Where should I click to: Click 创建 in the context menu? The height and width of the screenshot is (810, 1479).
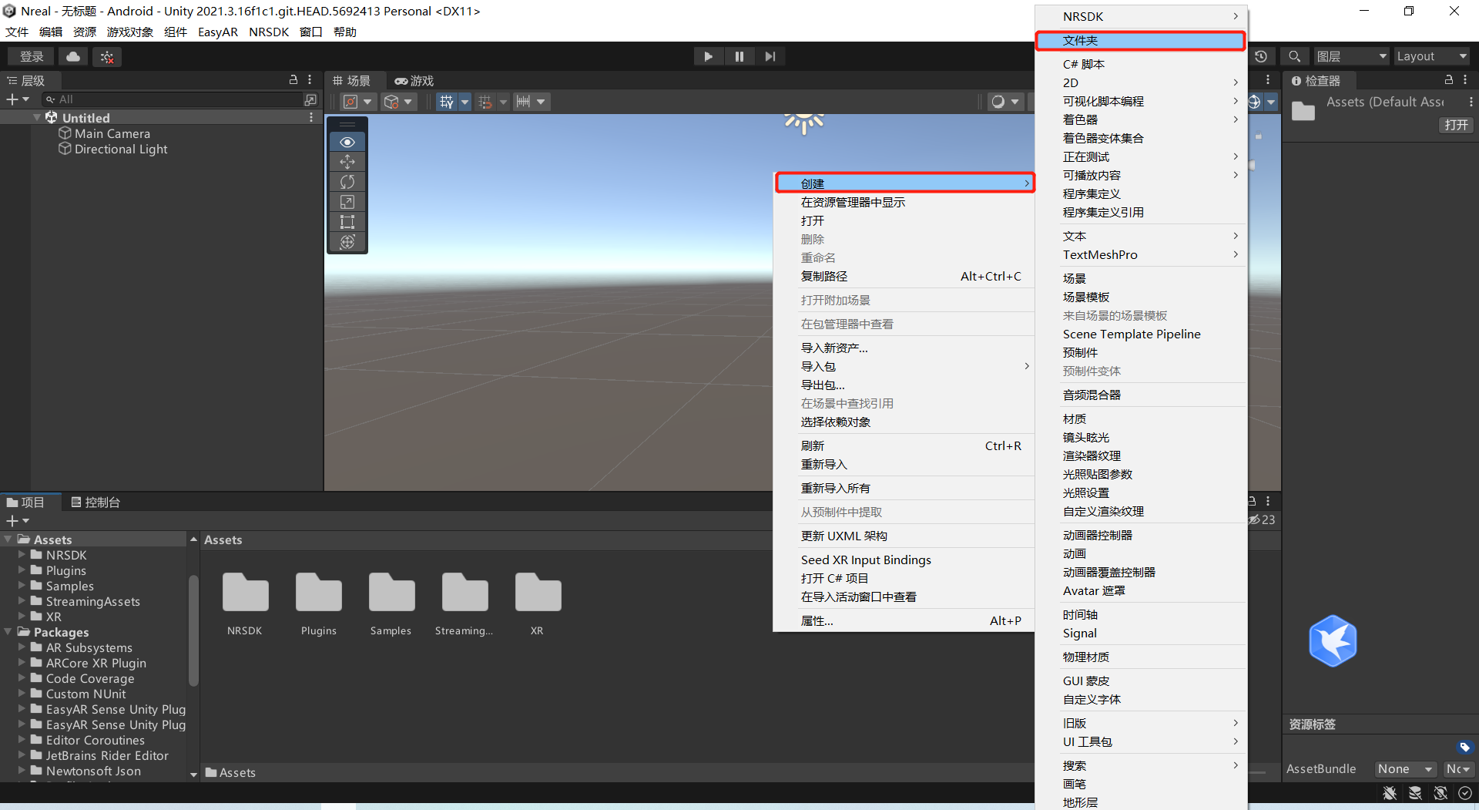click(x=904, y=183)
